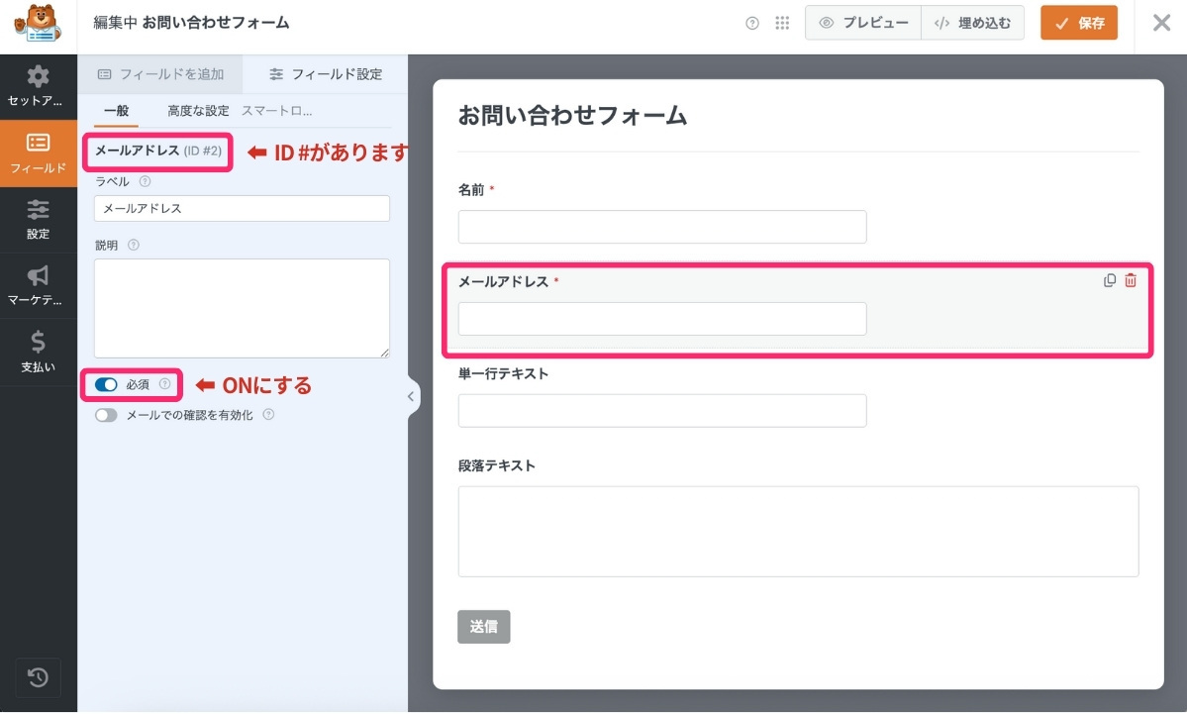Select the フィールド icon in the sidebar
The width and height of the screenshot is (1187, 714).
38,153
